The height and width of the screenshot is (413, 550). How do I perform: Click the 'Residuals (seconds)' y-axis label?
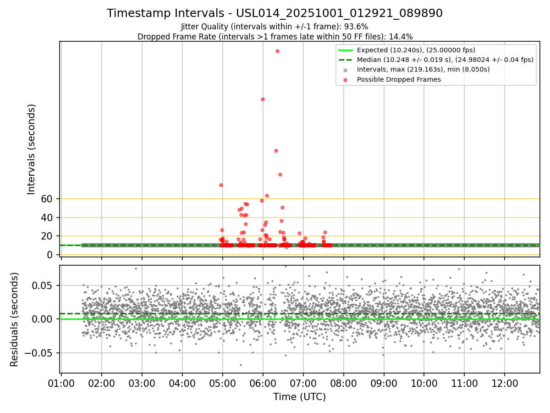pos(15,319)
